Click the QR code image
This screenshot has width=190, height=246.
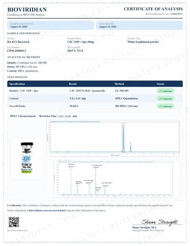coord(14,222)
